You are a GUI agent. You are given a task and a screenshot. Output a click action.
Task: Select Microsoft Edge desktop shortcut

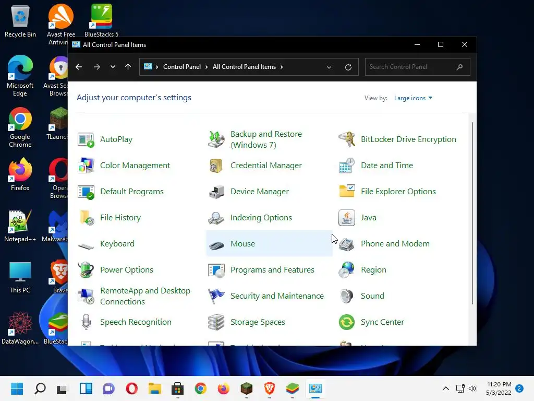(x=20, y=76)
